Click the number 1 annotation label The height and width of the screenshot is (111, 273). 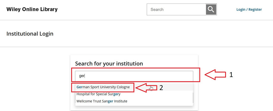click(231, 75)
